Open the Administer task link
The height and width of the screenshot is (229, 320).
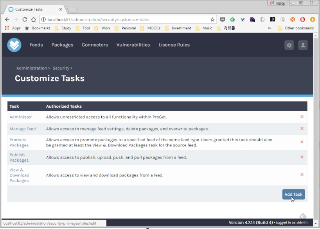tap(21, 117)
